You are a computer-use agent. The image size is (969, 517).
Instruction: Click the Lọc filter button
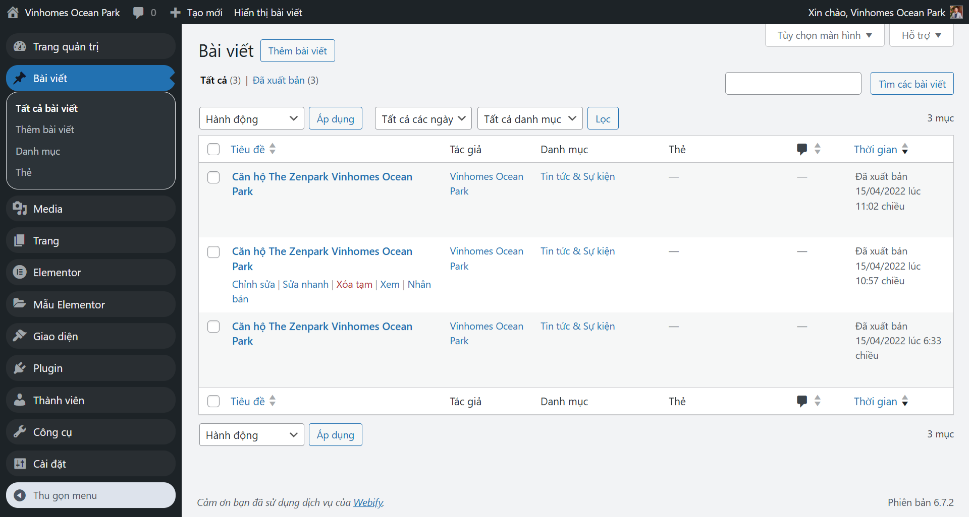click(603, 118)
